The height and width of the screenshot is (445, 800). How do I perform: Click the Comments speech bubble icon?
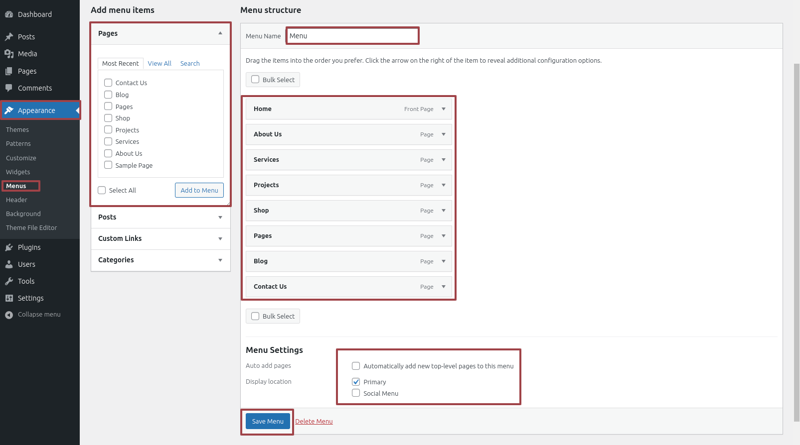pyautogui.click(x=9, y=88)
